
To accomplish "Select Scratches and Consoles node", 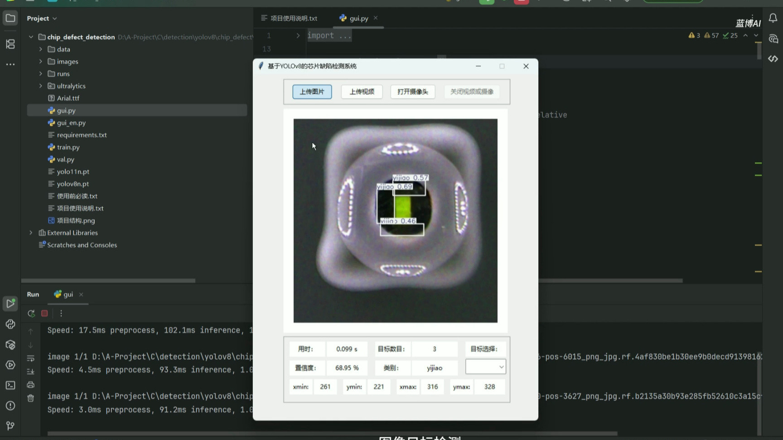I will tap(82, 245).
